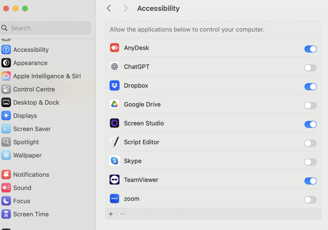Select the AnyDesk row label

point(136,48)
